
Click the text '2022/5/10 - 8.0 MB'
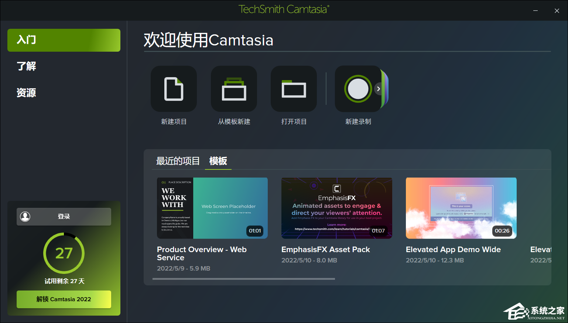(309, 260)
